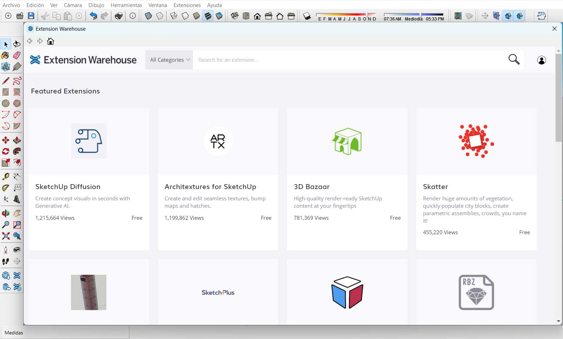Open the Cámara menu
Image resolution: width=563 pixels, height=339 pixels.
(73, 5)
